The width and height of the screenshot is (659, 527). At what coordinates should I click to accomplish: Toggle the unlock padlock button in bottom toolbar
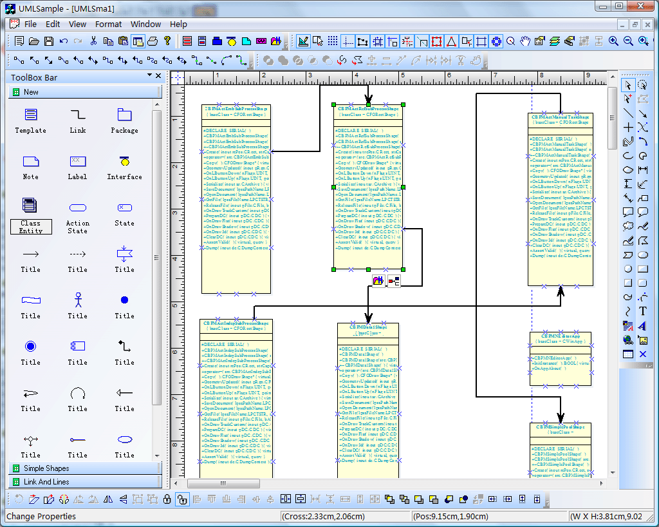(182, 499)
